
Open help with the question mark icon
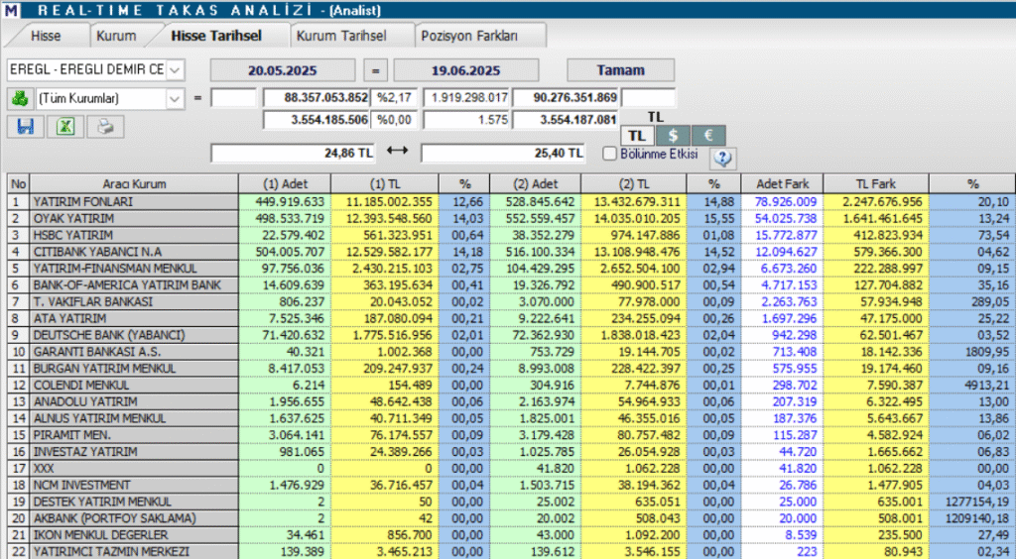click(x=722, y=157)
